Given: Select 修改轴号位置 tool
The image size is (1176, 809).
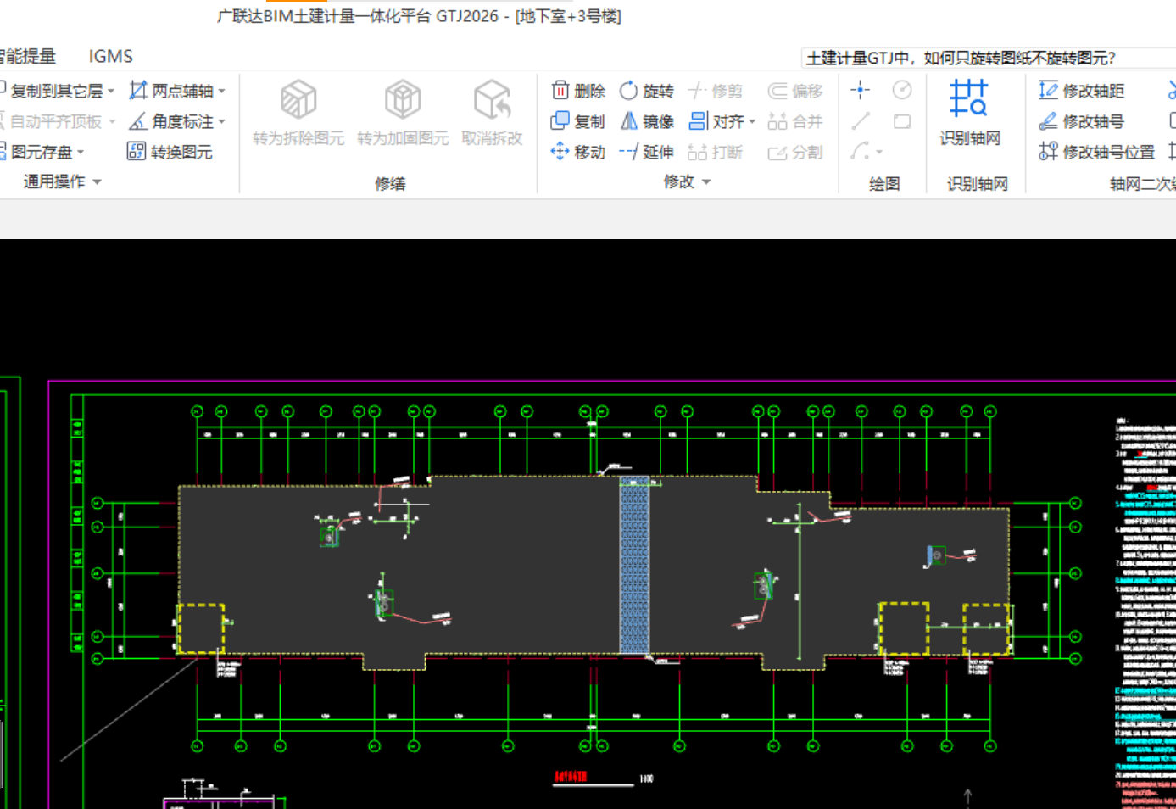Looking at the screenshot, I should (1096, 152).
